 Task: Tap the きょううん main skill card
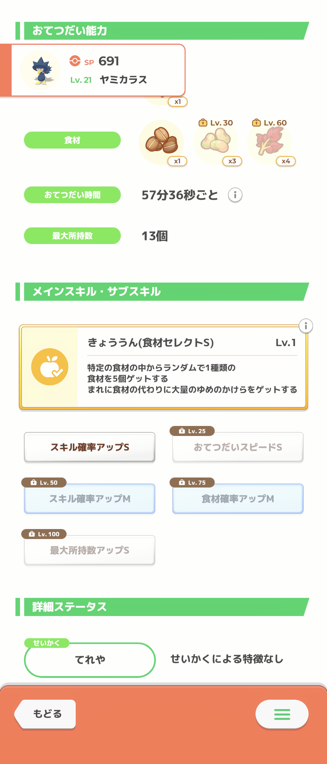tap(163, 367)
